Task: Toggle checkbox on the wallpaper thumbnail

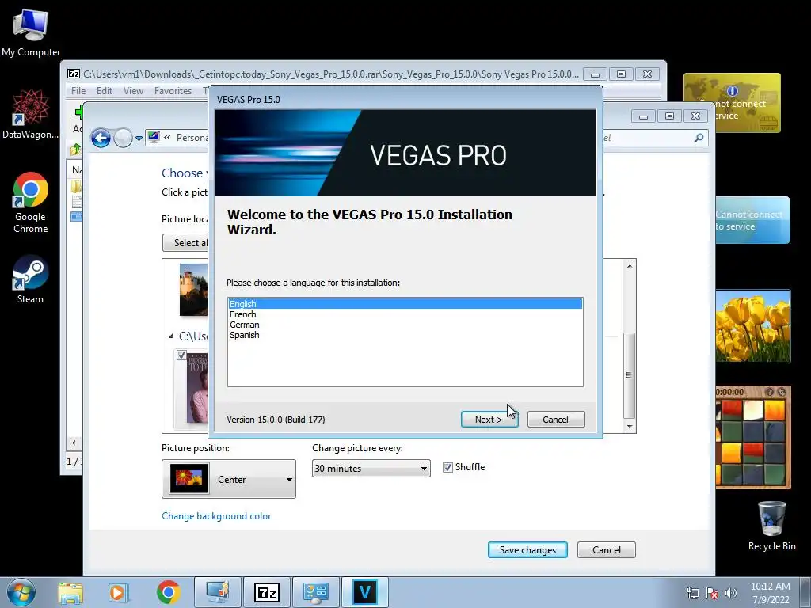Action: pyautogui.click(x=181, y=355)
